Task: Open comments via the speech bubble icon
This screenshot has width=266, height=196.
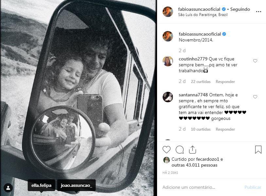Action: [180, 150]
